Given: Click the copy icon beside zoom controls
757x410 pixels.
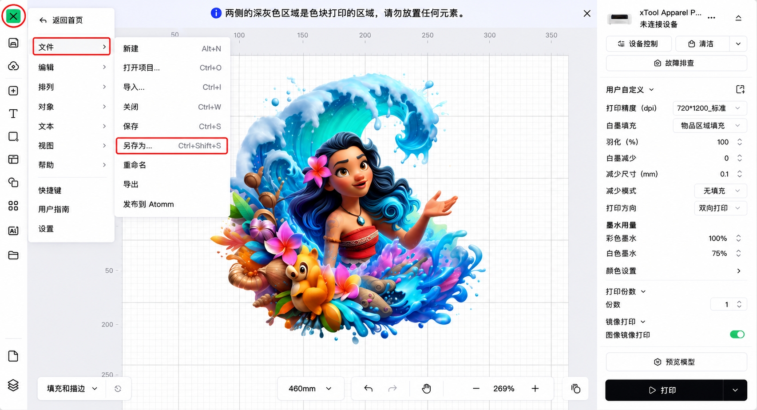Looking at the screenshot, I should tap(576, 389).
